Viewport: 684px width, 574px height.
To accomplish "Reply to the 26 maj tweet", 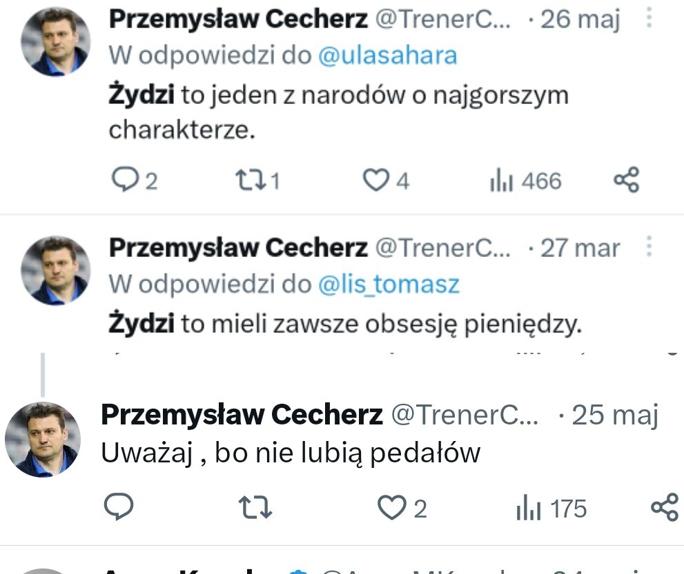I will (x=125, y=180).
